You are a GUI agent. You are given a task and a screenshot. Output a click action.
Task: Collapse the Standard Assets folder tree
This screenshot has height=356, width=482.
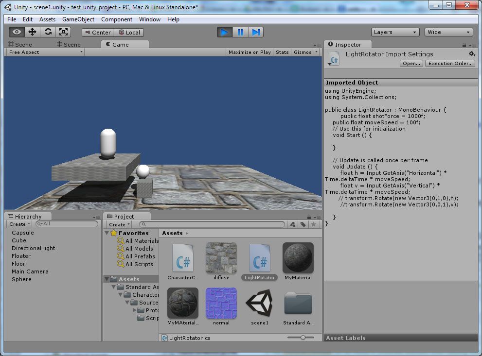click(113, 287)
